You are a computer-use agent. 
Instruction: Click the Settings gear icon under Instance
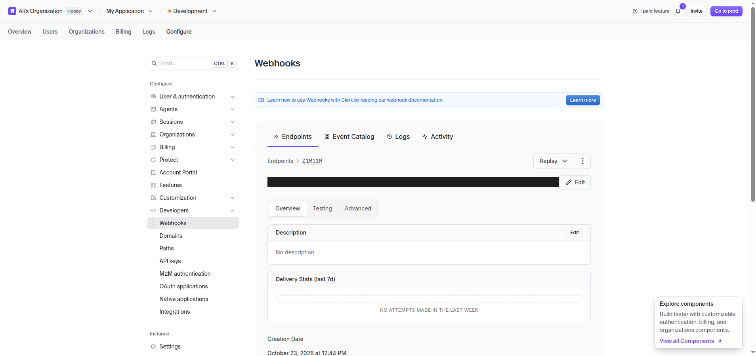pos(153,347)
